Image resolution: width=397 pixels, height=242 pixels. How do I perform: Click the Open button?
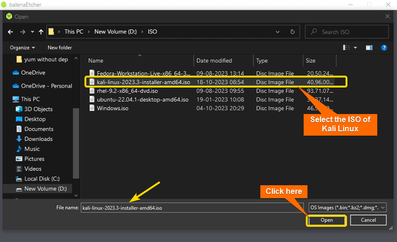pyautogui.click(x=327, y=220)
